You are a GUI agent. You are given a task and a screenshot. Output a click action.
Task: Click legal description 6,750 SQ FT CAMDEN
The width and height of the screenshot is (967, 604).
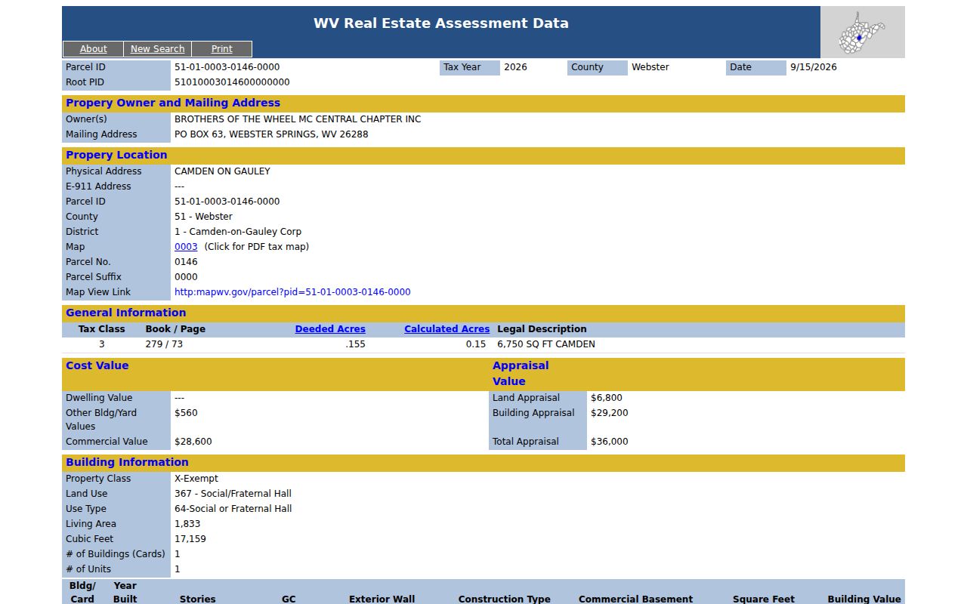(546, 344)
